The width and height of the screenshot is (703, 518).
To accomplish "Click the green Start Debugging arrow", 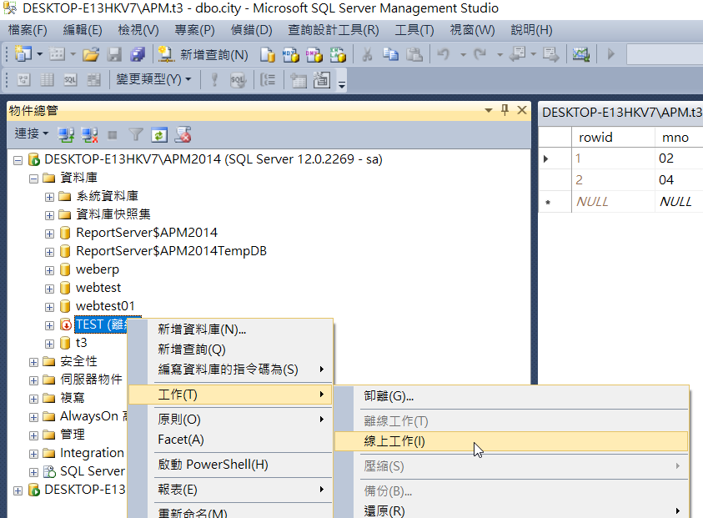I will coord(610,55).
